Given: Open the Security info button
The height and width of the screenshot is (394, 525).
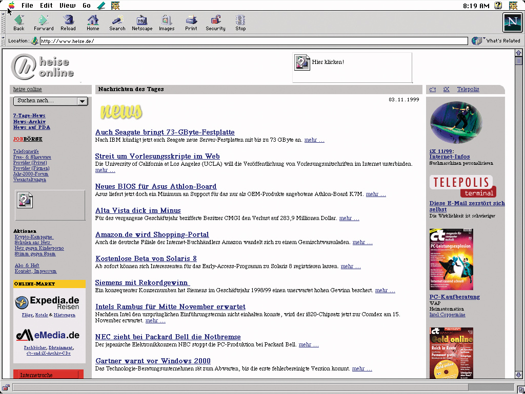Looking at the screenshot, I should pyautogui.click(x=215, y=23).
